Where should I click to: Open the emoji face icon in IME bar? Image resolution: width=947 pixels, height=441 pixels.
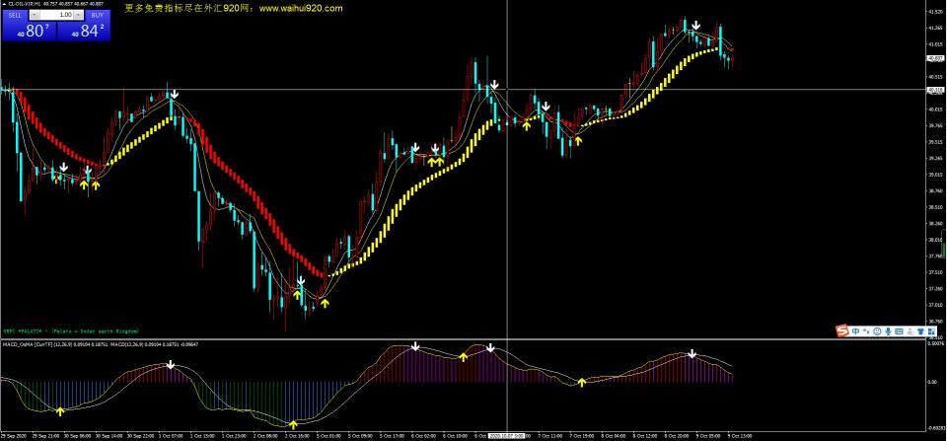878,331
